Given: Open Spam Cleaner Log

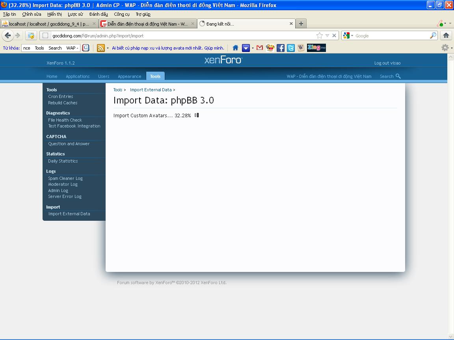Looking at the screenshot, I should pos(65,178).
